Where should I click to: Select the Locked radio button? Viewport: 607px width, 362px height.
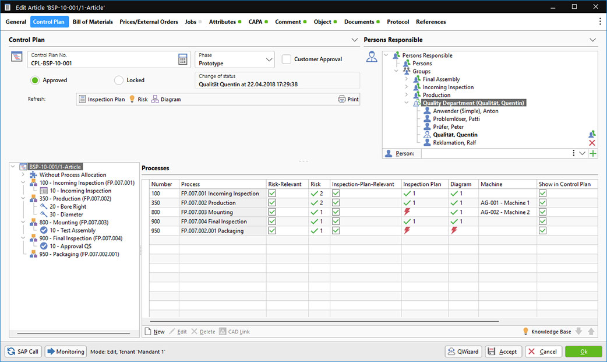click(119, 80)
